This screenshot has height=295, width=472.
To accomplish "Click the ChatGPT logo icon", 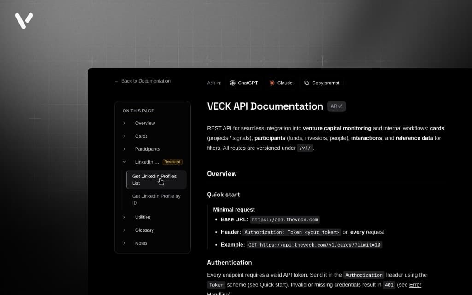I will click(x=232, y=83).
